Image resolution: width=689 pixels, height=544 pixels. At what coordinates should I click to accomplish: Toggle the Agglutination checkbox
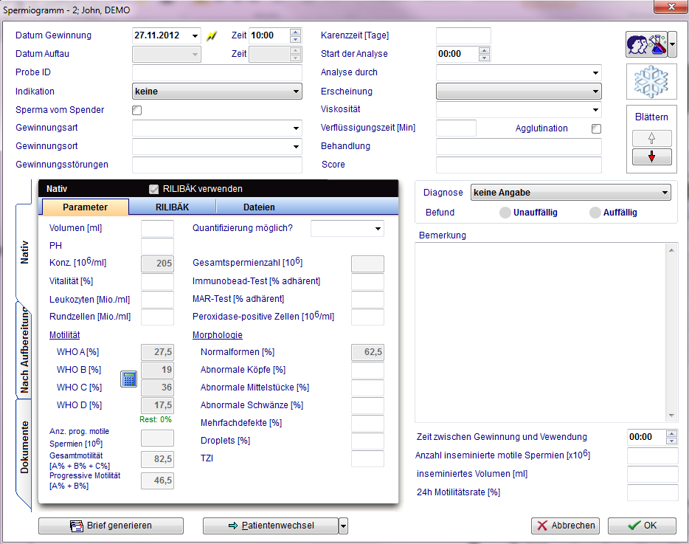pyautogui.click(x=596, y=128)
